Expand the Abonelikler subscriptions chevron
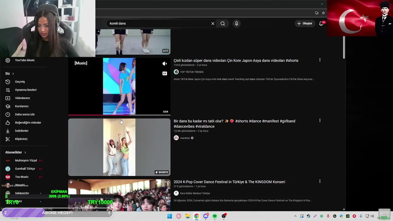Screen dimensions: 393x221 25,152
